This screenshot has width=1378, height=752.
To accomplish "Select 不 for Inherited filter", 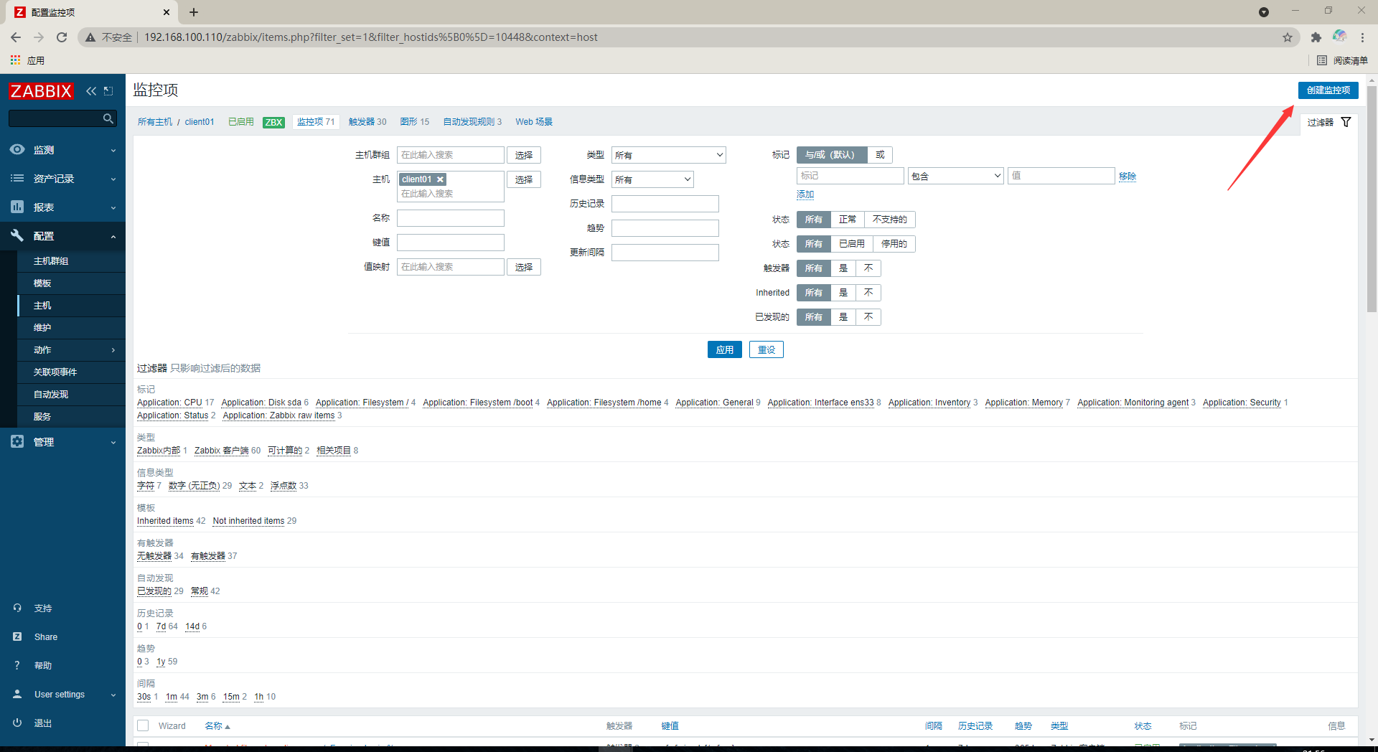I will click(868, 293).
